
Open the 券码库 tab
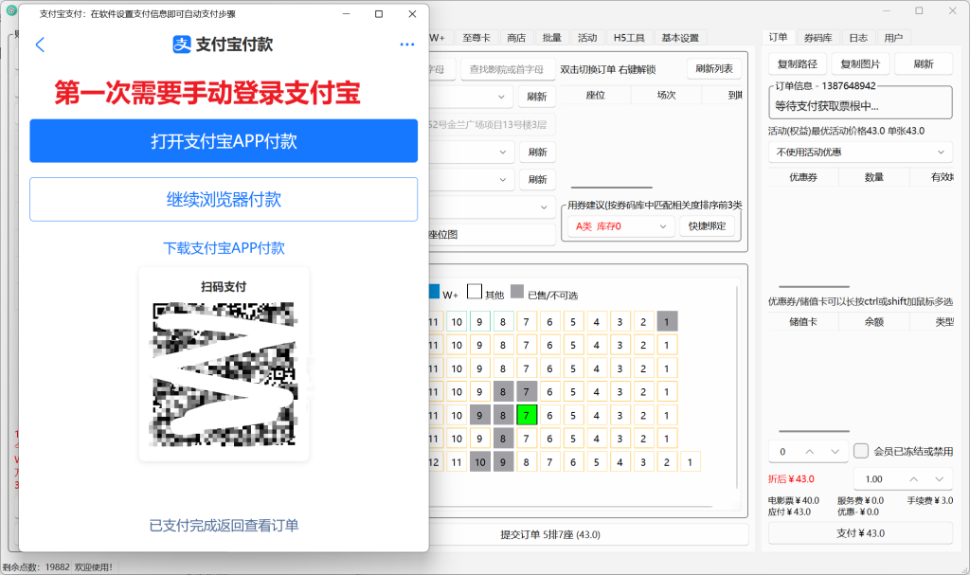817,38
